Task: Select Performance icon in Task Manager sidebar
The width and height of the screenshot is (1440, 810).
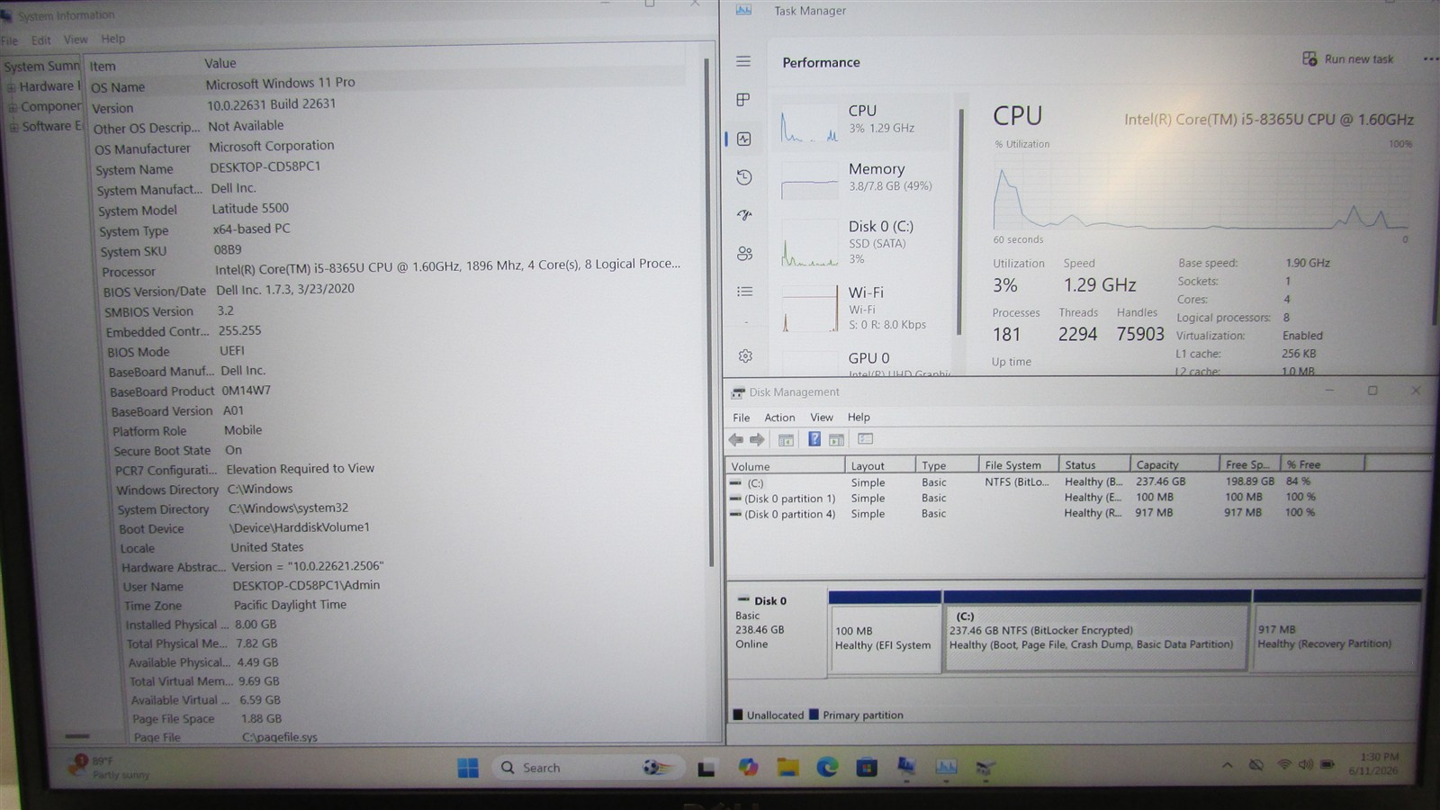Action: click(x=743, y=139)
